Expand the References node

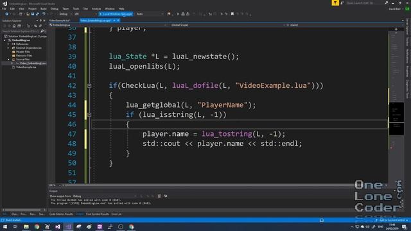coord(8,44)
